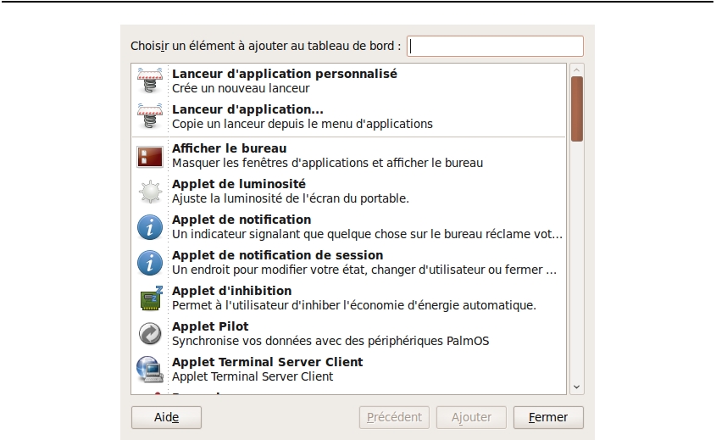Click the list's vertical scrollbar thumb

[577, 109]
